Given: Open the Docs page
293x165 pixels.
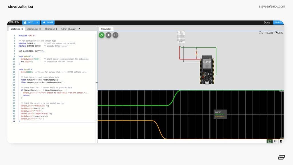Looking at the screenshot, I should (x=267, y=22).
